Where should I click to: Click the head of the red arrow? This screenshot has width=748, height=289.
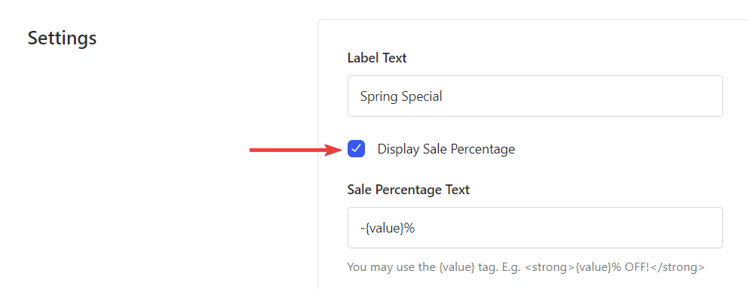(x=334, y=151)
